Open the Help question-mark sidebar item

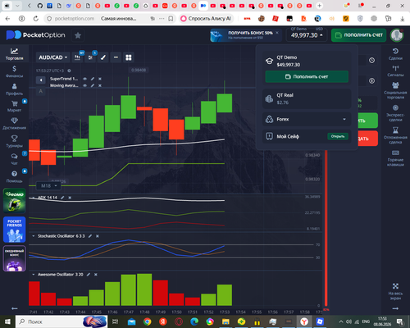point(14,176)
